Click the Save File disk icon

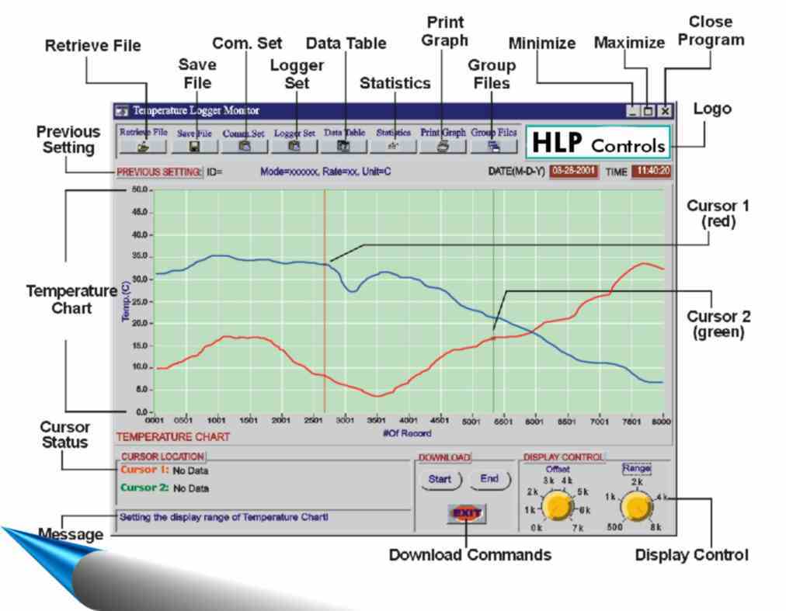click(193, 145)
